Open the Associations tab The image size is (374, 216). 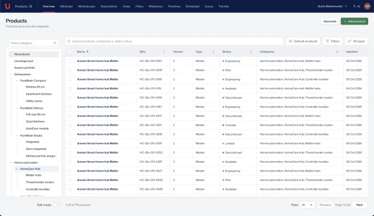[109, 6]
